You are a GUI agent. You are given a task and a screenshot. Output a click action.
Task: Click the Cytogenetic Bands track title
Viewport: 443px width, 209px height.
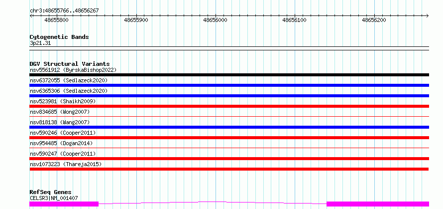(59, 37)
